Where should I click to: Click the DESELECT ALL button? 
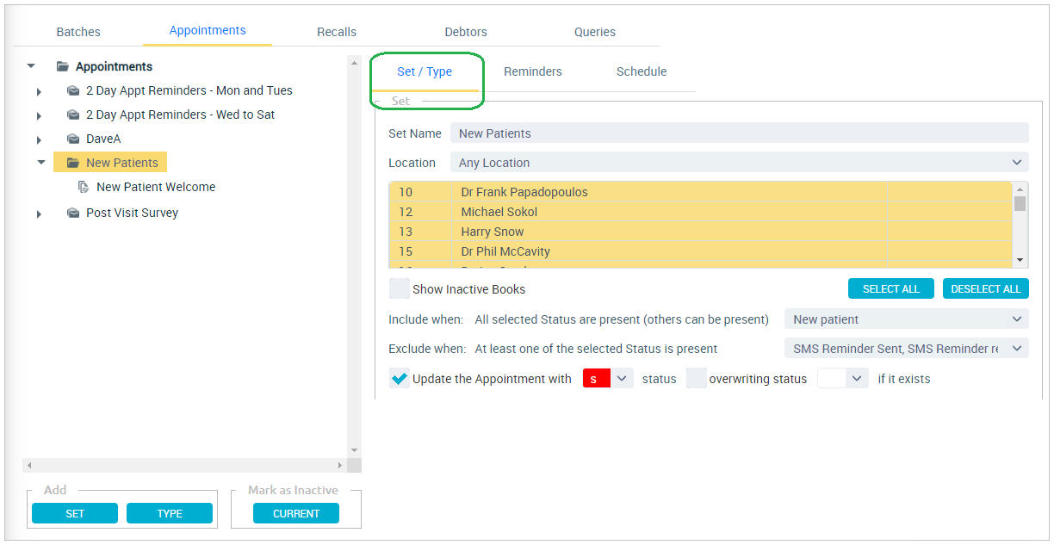coord(986,288)
